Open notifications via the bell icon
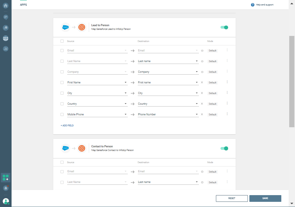 coord(5,188)
